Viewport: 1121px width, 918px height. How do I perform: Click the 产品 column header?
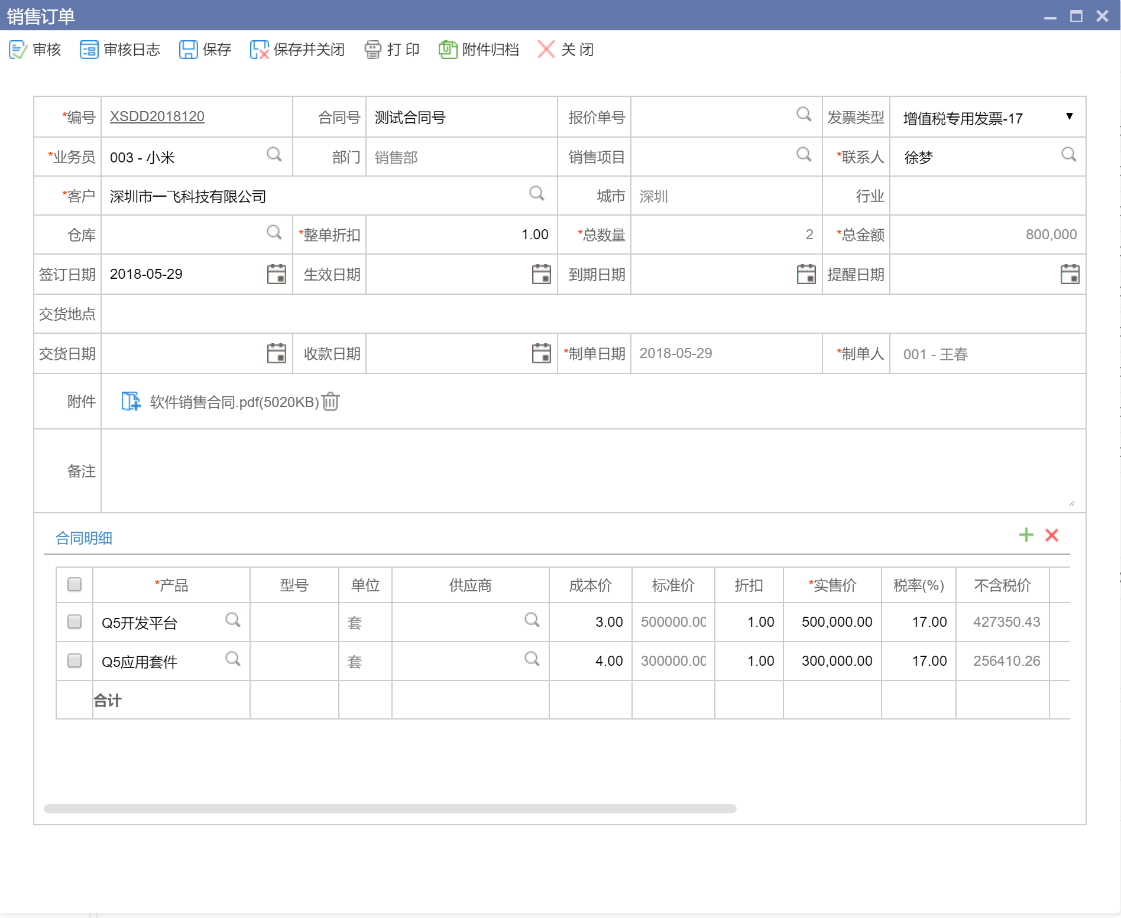click(x=171, y=585)
